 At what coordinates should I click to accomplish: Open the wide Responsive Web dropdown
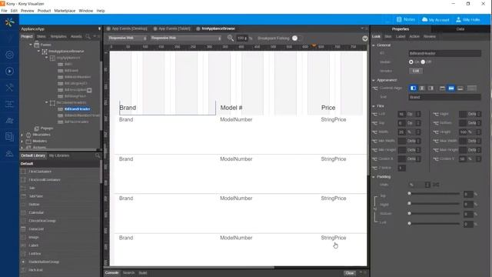tap(186, 38)
